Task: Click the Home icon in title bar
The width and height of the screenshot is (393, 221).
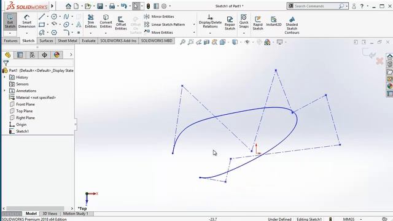Action: tap(68, 6)
